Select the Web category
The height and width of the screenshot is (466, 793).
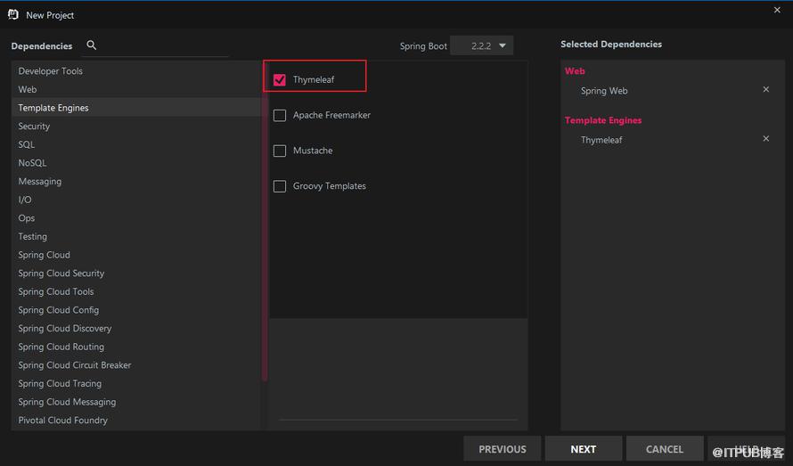tap(136, 89)
